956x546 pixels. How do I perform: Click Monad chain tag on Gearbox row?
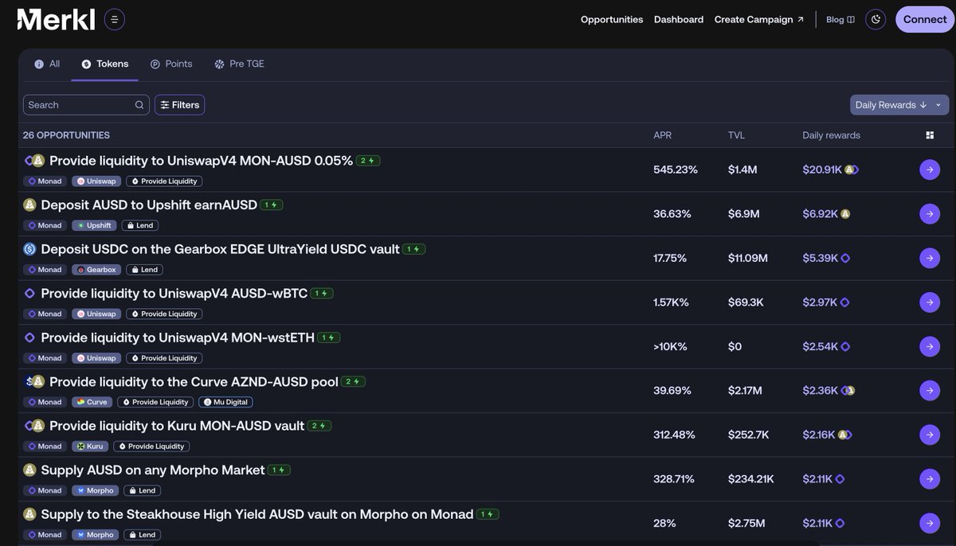45,270
